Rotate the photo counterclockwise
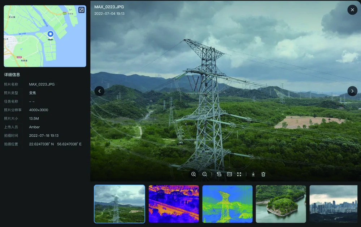 pos(219,174)
